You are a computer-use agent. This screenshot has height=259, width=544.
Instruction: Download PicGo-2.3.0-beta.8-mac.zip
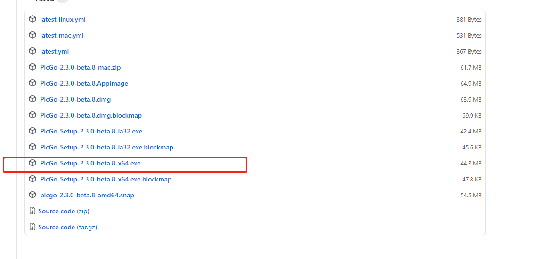pos(81,67)
